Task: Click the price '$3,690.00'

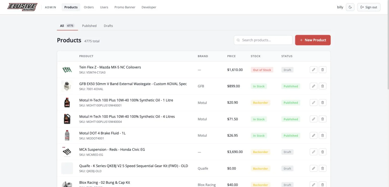Action: pyautogui.click(x=235, y=152)
